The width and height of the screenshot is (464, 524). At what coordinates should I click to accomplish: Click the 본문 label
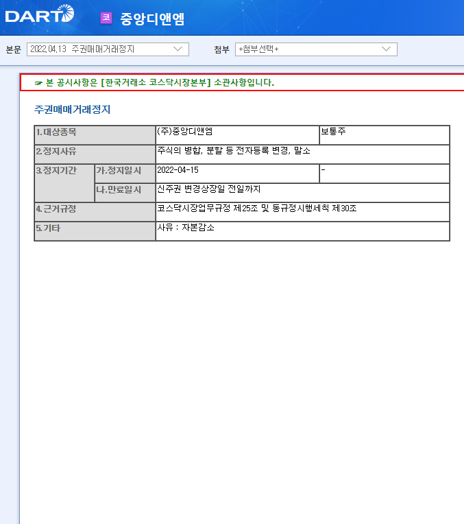pos(14,50)
